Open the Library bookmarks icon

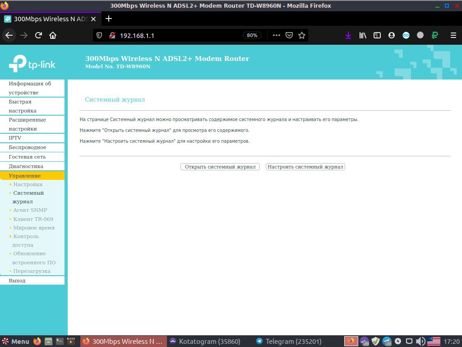tap(363, 35)
